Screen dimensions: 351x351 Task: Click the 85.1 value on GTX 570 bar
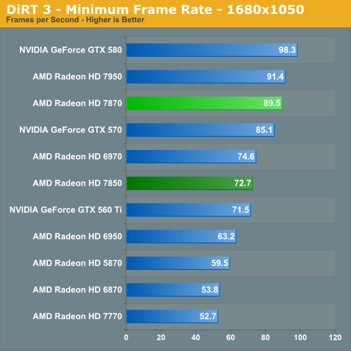pos(264,130)
